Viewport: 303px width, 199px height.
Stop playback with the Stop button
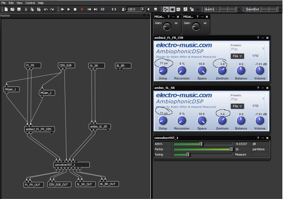pos(75,9)
